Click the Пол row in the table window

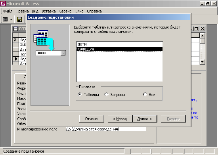point(23,54)
